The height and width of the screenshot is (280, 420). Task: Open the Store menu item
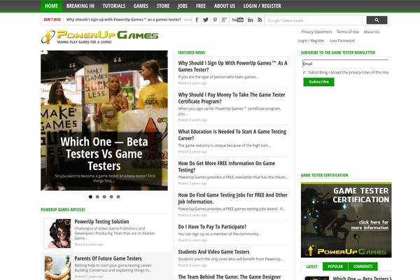163,6
